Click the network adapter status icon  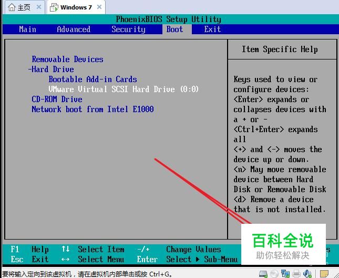coord(285,274)
